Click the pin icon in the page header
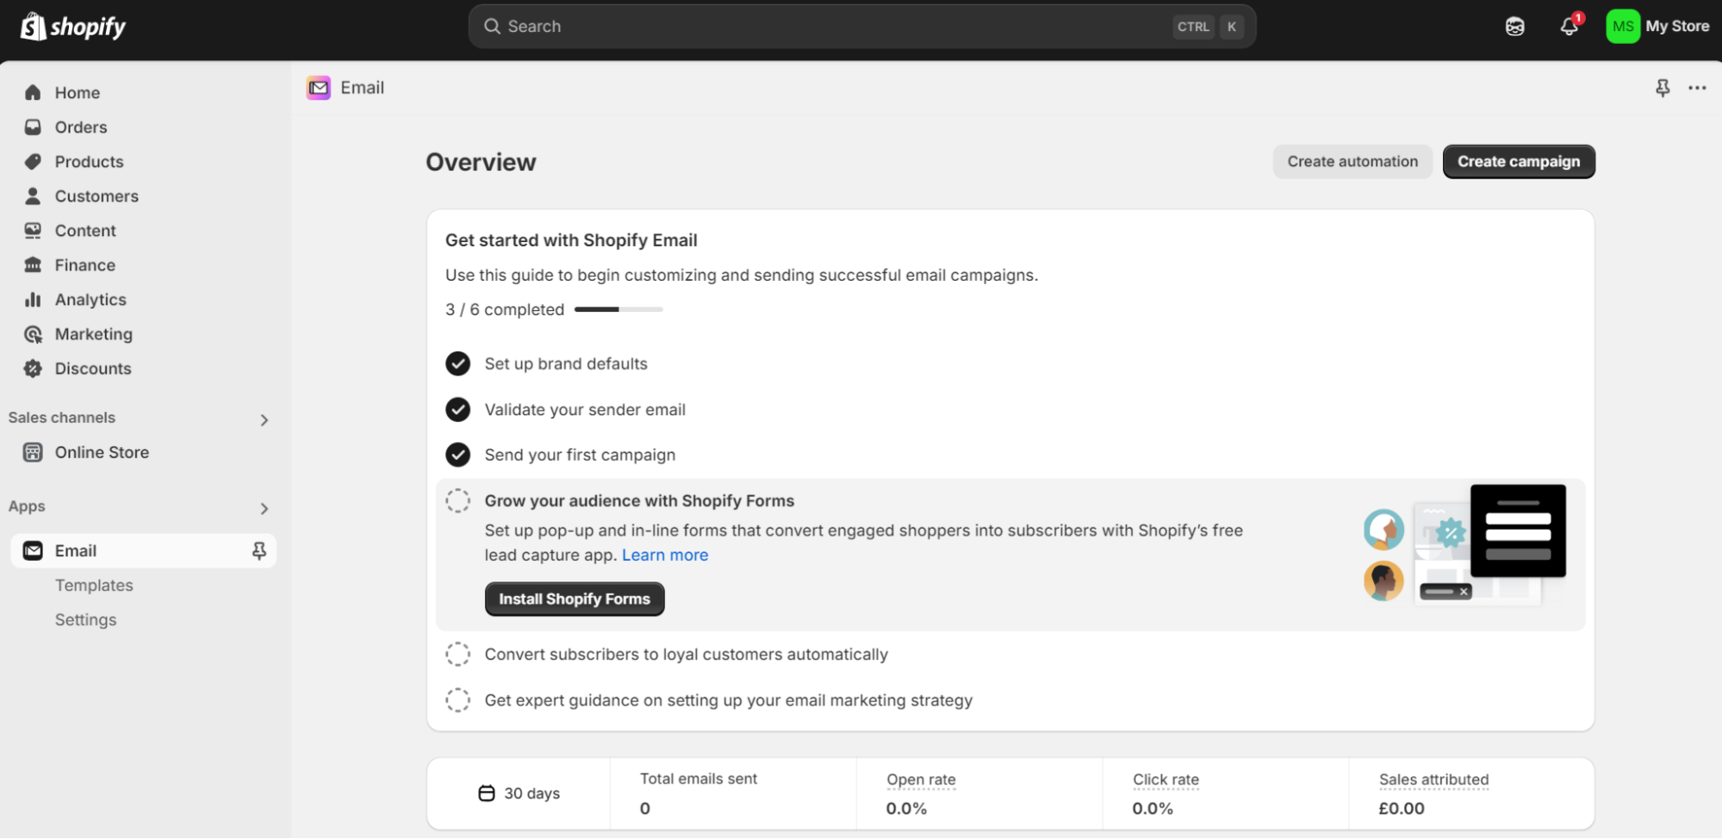 [x=1663, y=88]
